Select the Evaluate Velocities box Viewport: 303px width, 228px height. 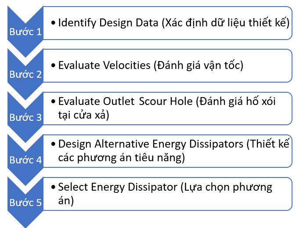168,66
